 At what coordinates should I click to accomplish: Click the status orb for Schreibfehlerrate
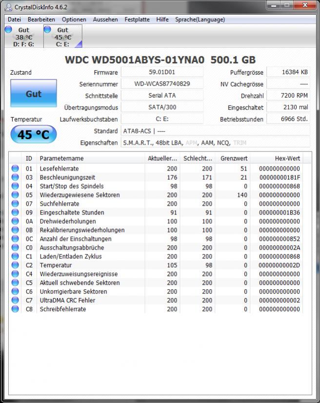15,309
